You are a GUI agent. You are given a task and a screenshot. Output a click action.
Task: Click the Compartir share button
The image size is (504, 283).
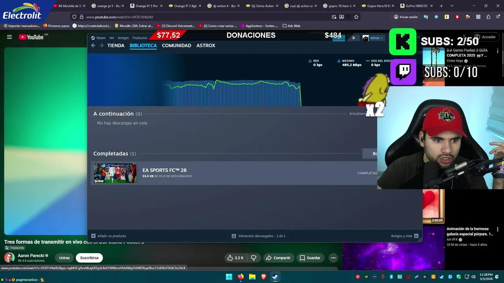tap(278, 258)
